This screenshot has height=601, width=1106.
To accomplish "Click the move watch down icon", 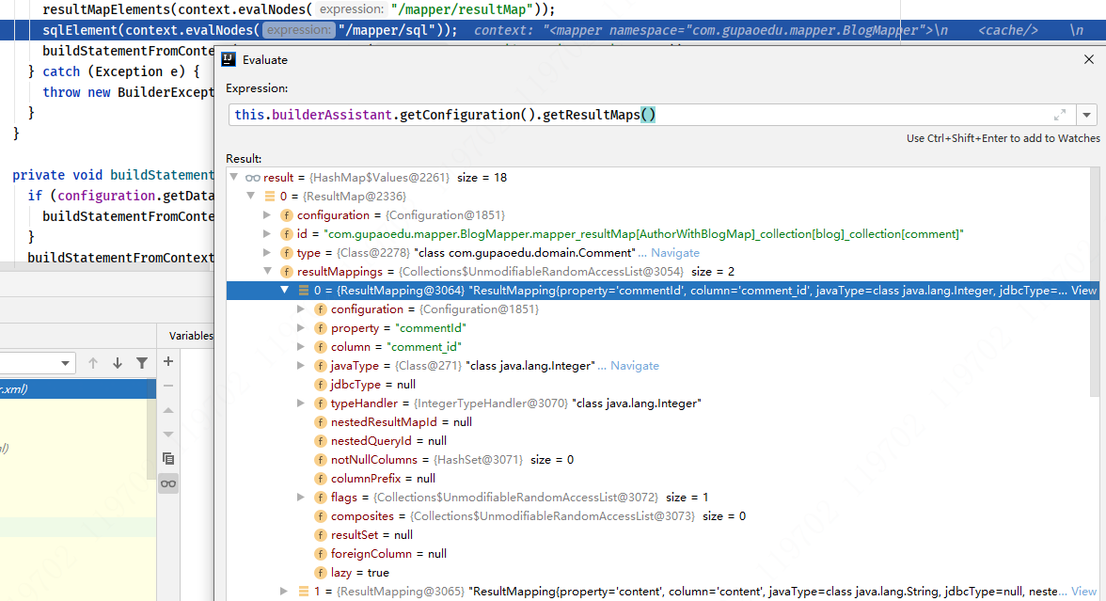I will [x=167, y=434].
